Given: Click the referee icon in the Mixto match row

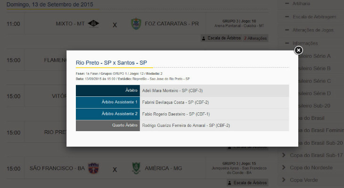Looking at the screenshot, I should coord(204,38).
